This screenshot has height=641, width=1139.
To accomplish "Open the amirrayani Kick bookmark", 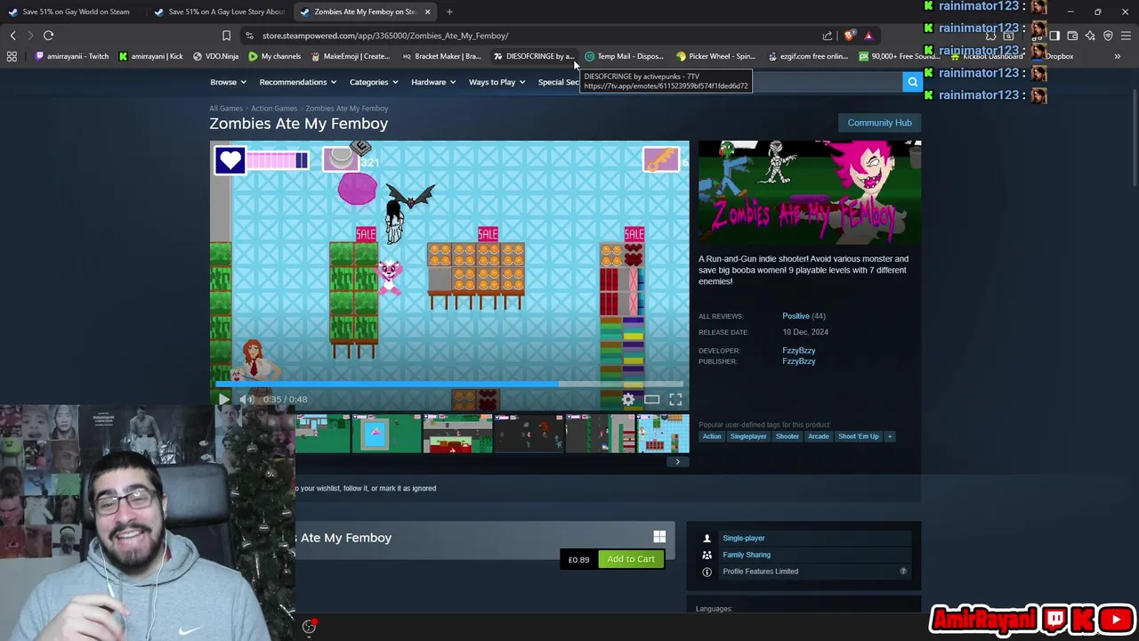I will click(150, 56).
